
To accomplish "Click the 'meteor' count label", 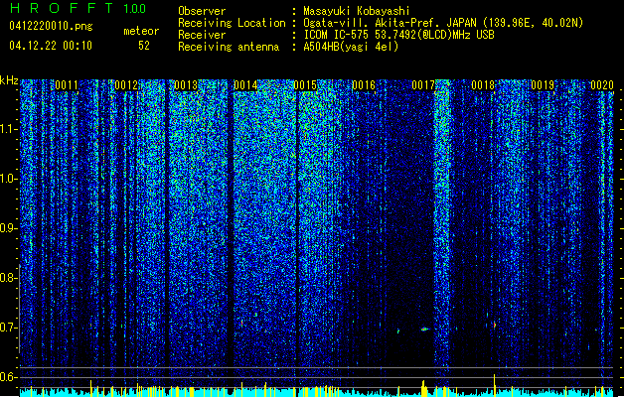I will click(141, 31).
